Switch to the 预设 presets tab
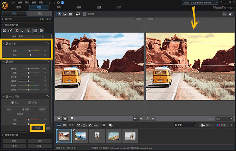The width and height of the screenshot is (236, 151). 40,14
